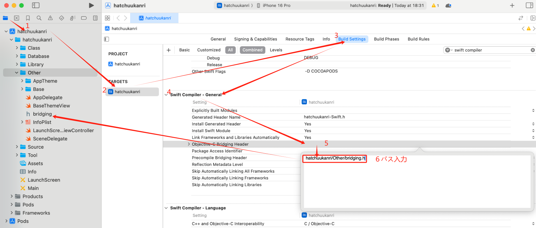This screenshot has width=536, height=228.
Task: Select the Build Settings tab
Action: click(352, 39)
